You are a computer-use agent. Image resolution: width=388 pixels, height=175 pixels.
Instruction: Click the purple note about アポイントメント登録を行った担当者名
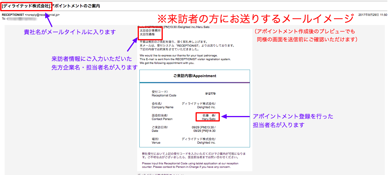point(293,121)
